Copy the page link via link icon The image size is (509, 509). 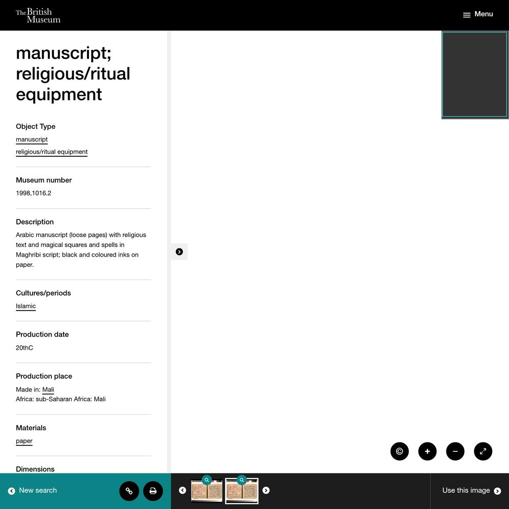129,491
